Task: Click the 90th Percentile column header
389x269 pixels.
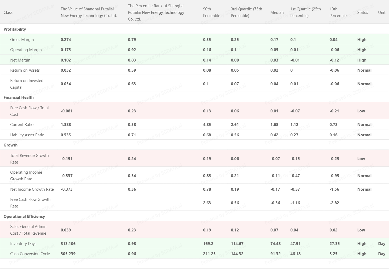Action: [x=211, y=13]
